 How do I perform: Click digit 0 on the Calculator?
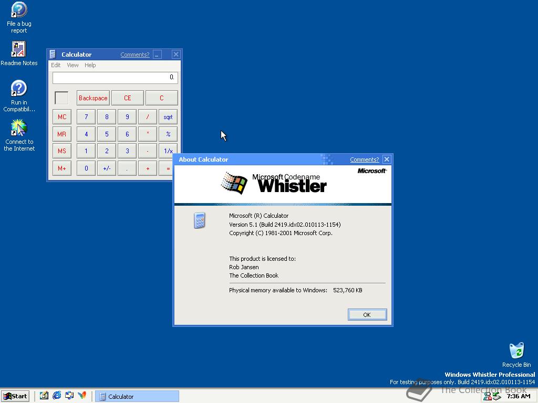86,168
